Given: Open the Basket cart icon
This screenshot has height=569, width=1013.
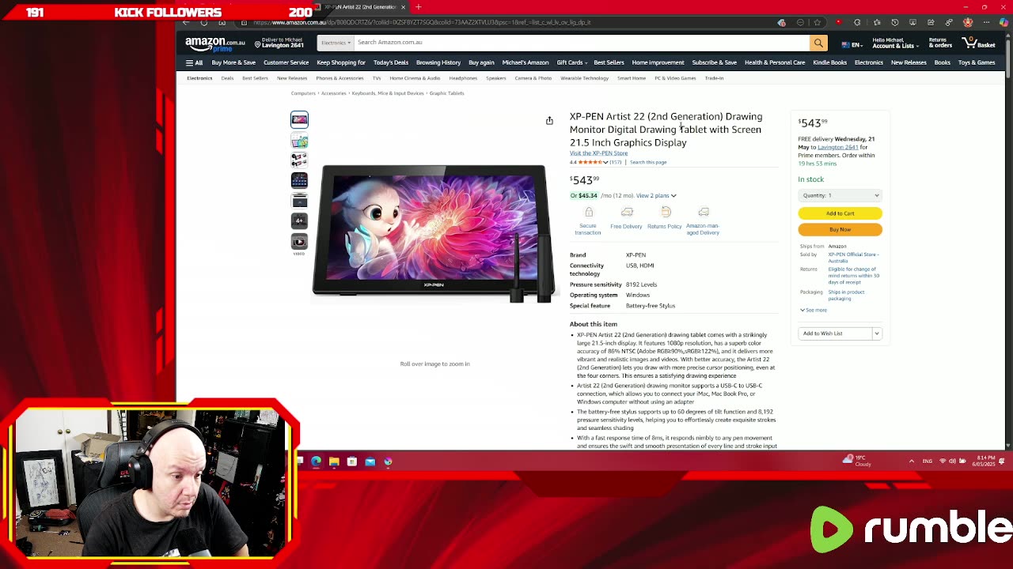Looking at the screenshot, I should pos(978,43).
